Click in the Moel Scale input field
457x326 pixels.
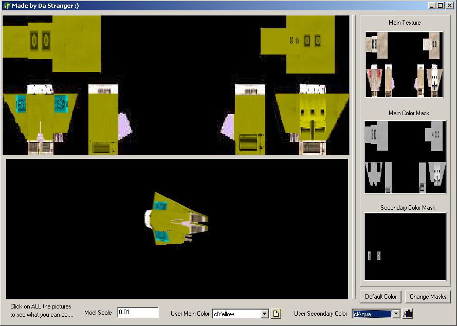click(138, 312)
